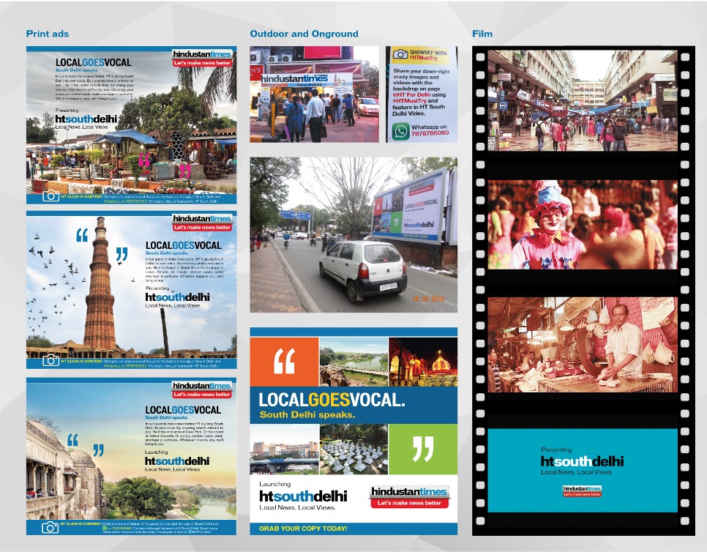The height and width of the screenshot is (552, 707).
Task: Click 'htsouthdelhi' logo on the Hauz Khas ad
Action: point(177,461)
